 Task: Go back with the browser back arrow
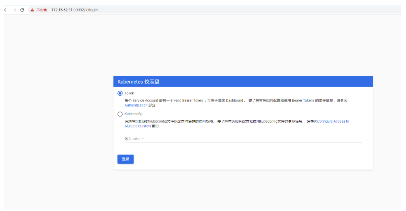click(x=6, y=10)
